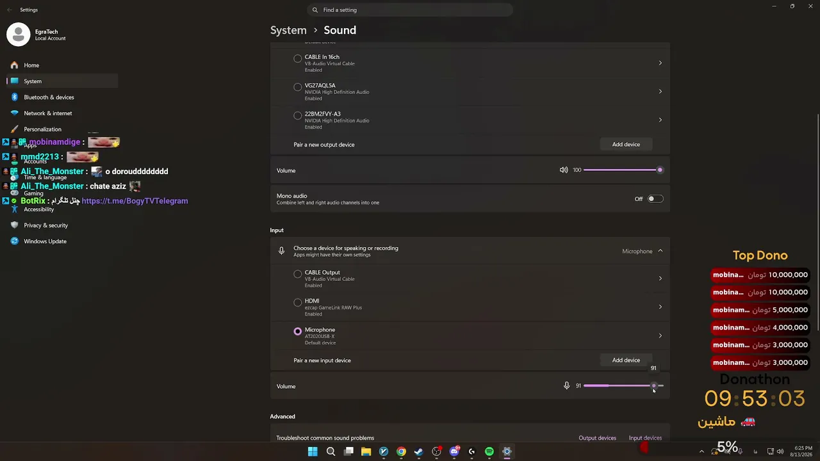Click the Privacy & security shield icon
Viewport: 820px width, 461px height.
pyautogui.click(x=15, y=225)
